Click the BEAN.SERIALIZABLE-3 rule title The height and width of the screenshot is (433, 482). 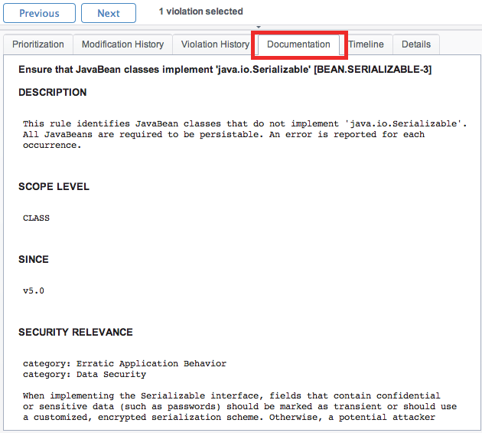[x=225, y=69]
